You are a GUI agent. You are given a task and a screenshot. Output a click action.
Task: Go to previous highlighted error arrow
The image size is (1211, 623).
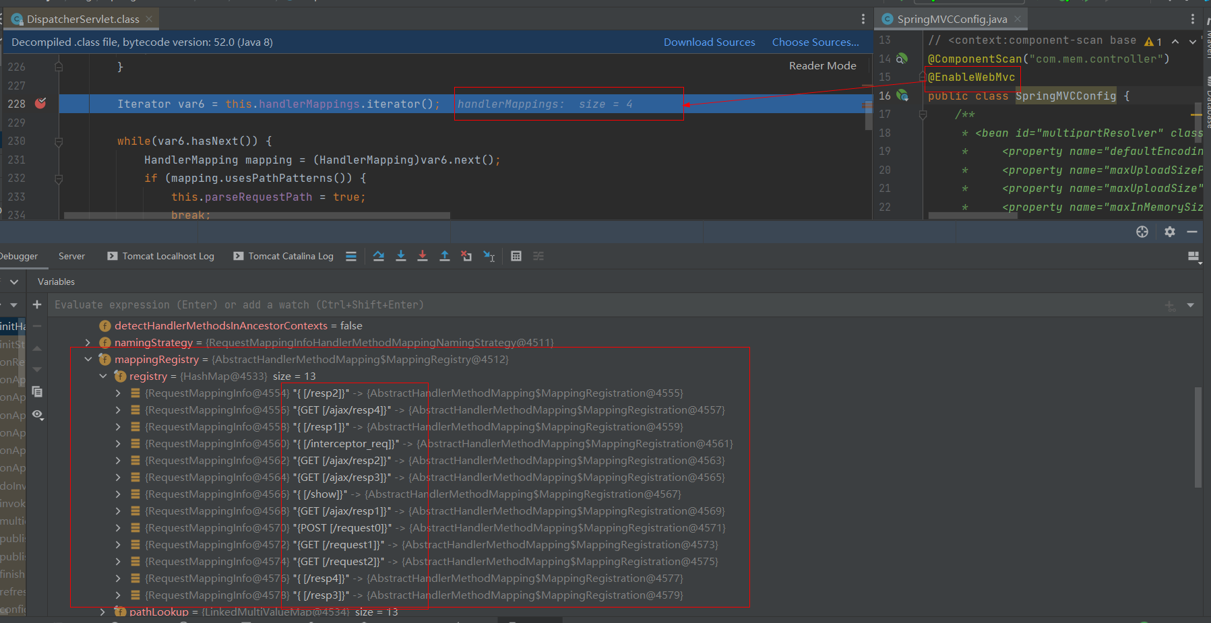tap(1175, 42)
